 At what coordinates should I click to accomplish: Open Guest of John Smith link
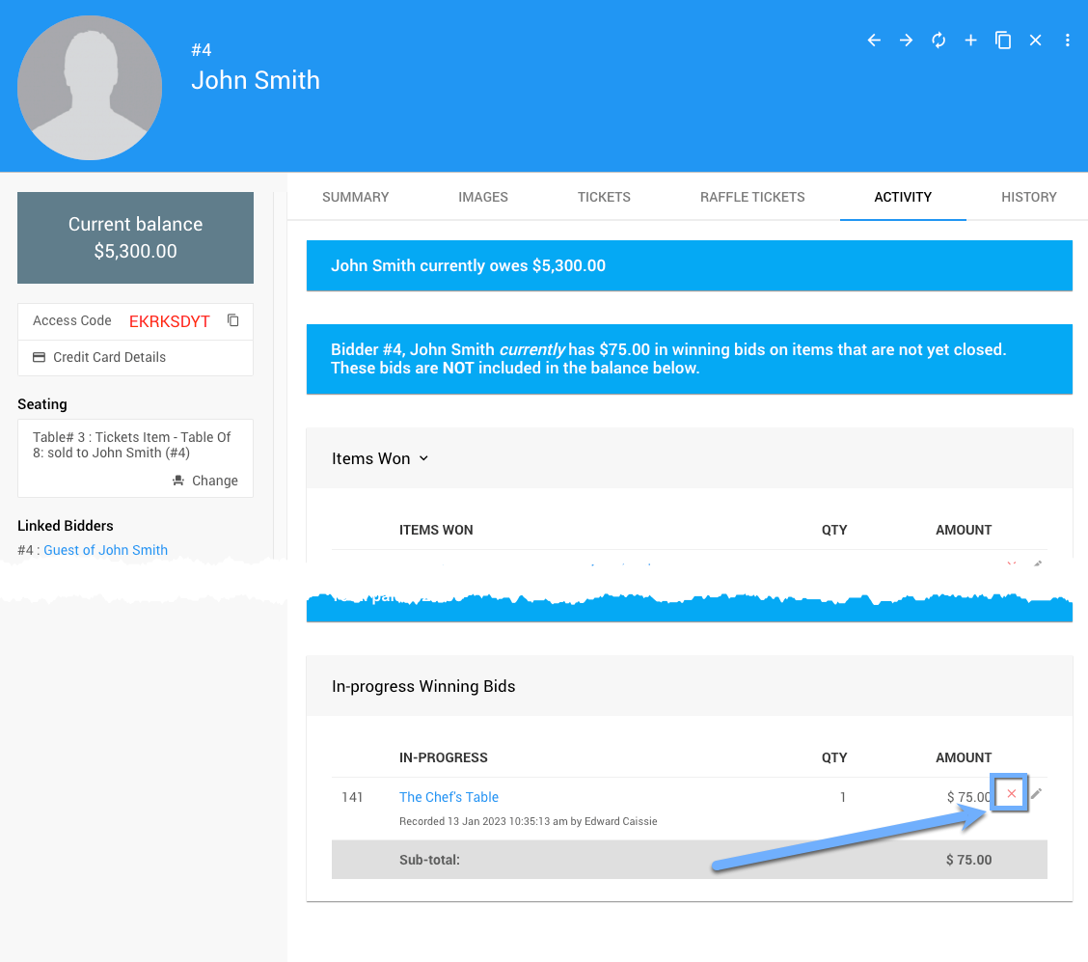(105, 550)
